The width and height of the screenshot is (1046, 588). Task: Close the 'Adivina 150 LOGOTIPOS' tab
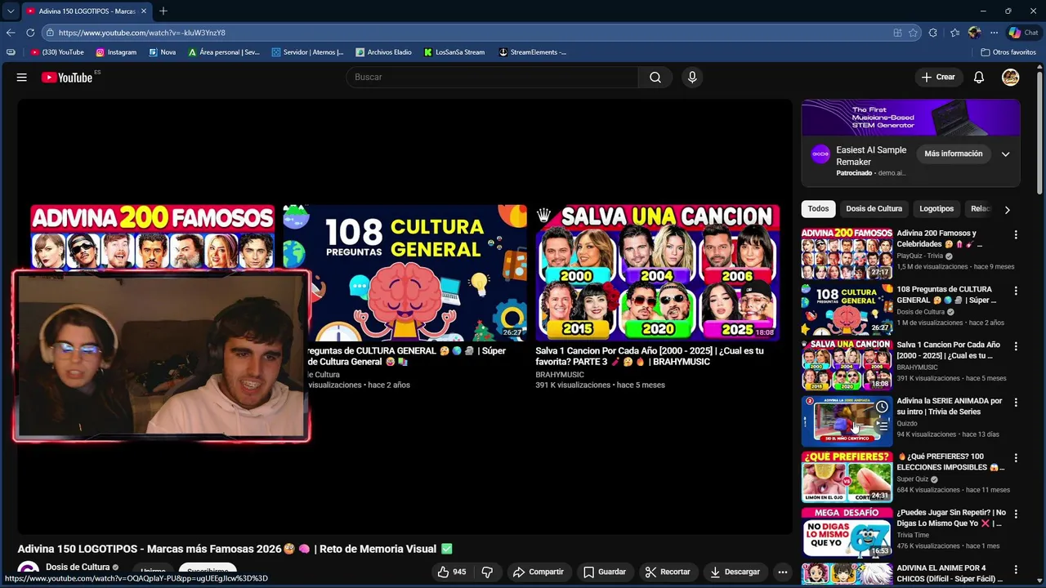(x=144, y=11)
